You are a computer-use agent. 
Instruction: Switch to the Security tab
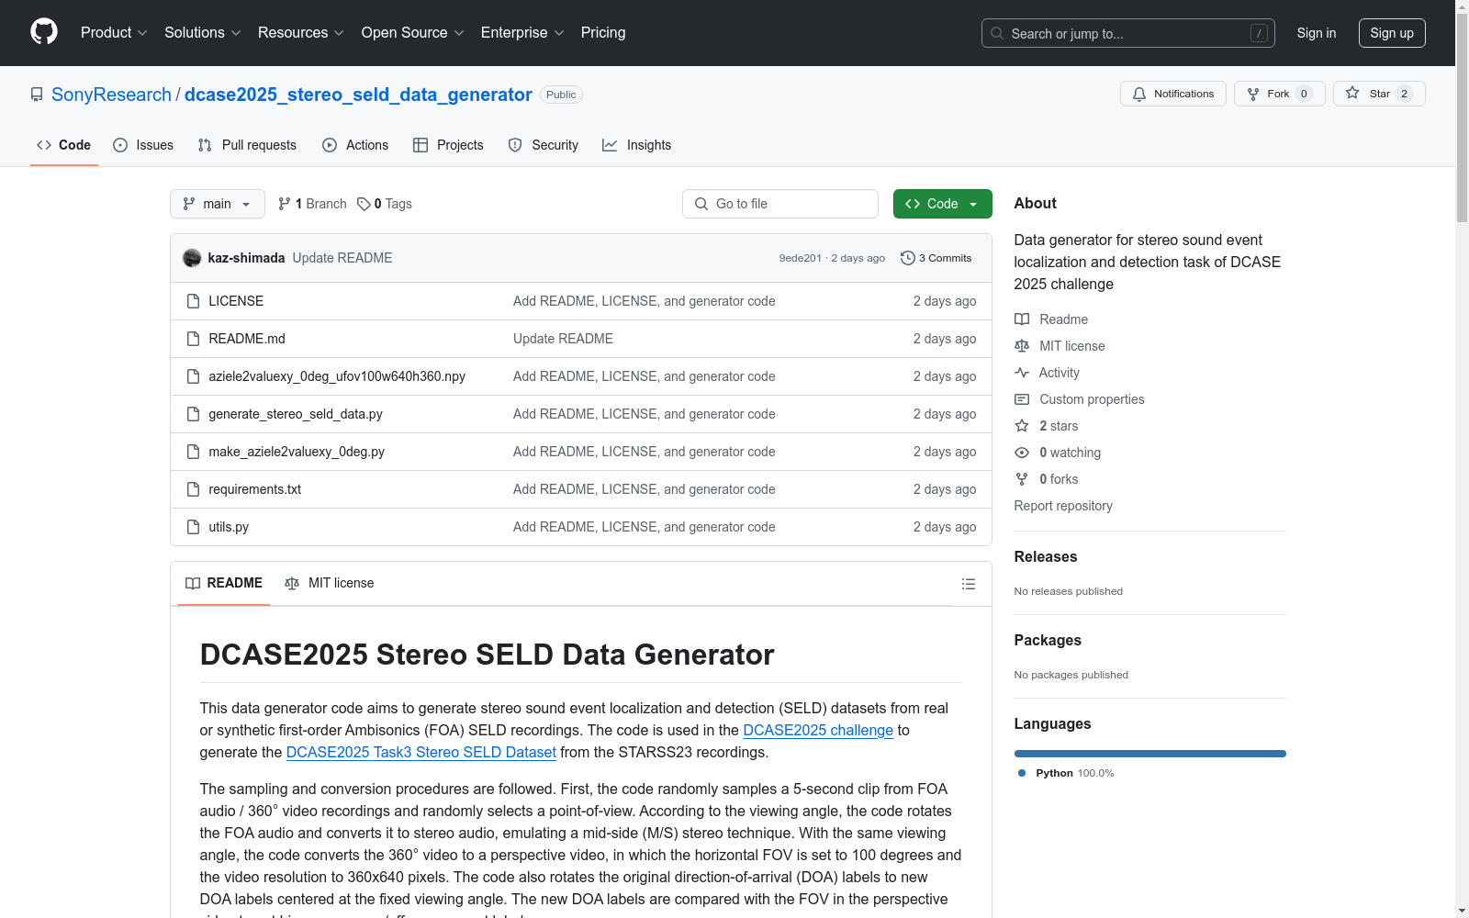544,145
